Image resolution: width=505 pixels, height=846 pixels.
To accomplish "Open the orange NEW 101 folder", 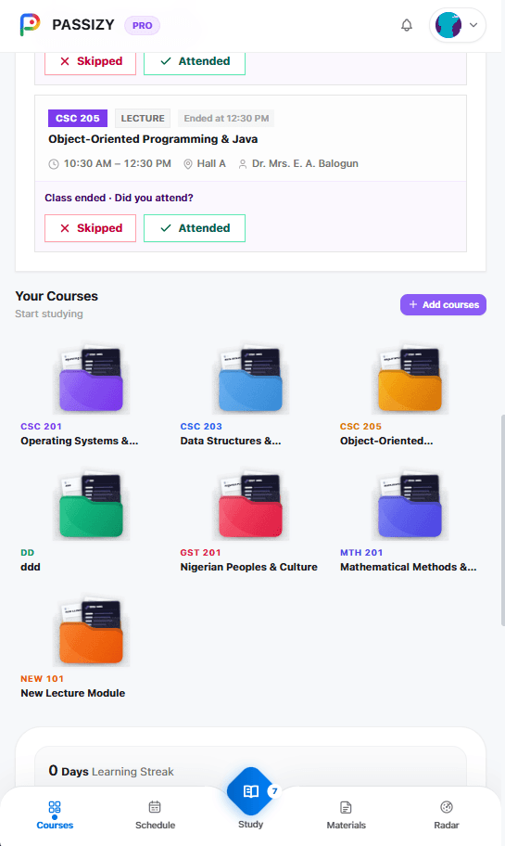I will [x=91, y=632].
